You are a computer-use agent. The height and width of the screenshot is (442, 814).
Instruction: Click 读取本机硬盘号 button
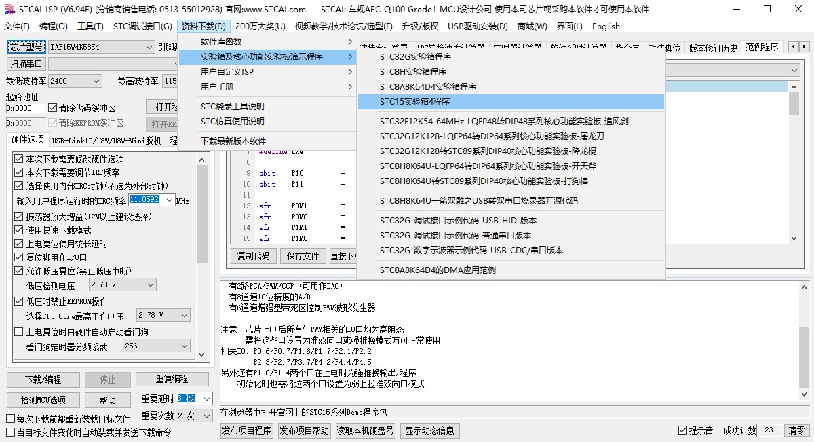pos(366,430)
